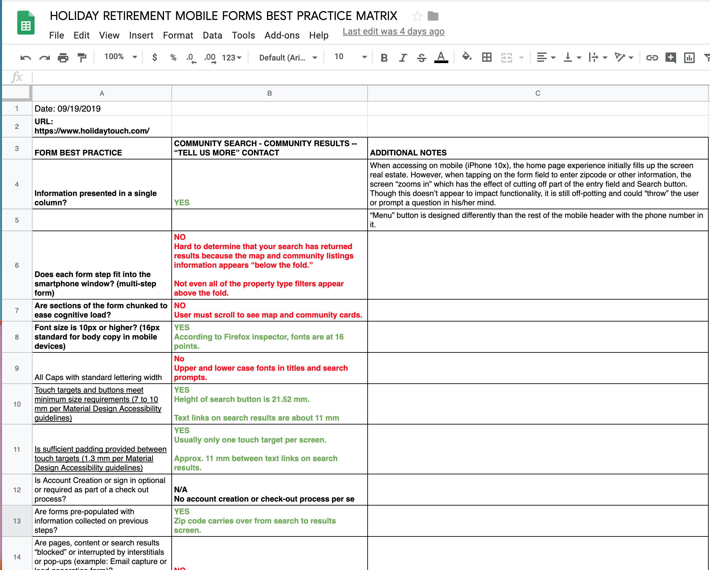
Task: Insert a comment
Action: coord(671,57)
